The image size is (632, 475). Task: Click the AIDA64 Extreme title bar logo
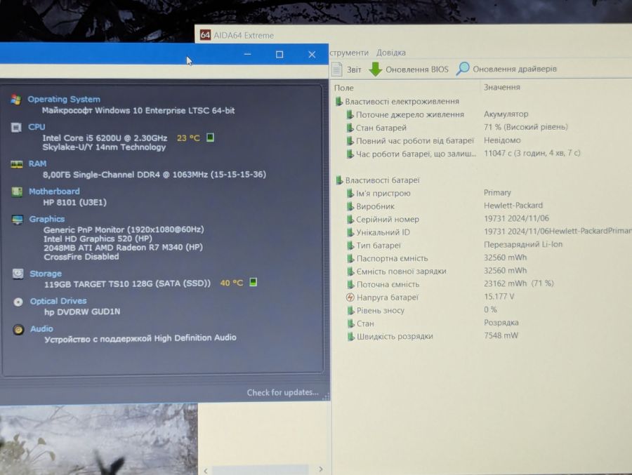[x=205, y=35]
